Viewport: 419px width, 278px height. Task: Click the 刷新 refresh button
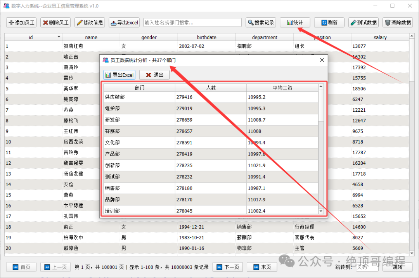(x=329, y=23)
